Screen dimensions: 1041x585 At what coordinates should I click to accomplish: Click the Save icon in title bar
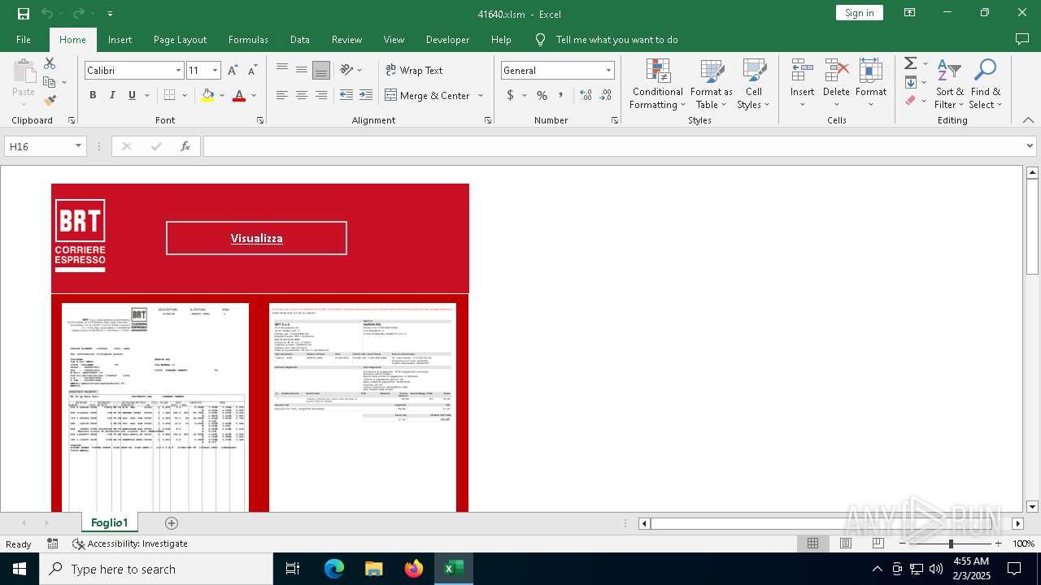[x=24, y=13]
